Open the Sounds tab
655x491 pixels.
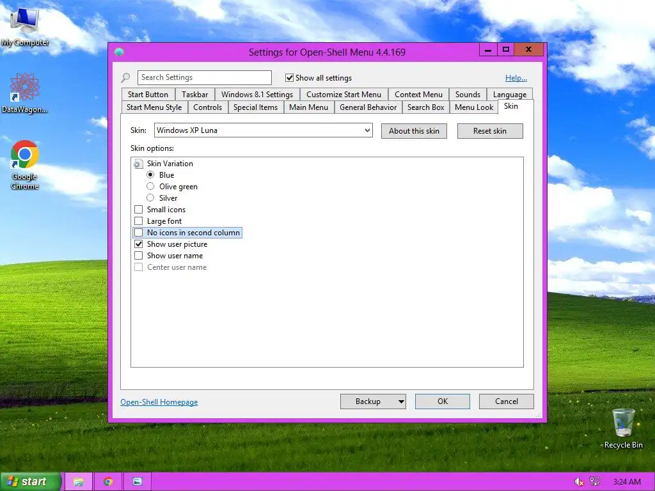(468, 95)
